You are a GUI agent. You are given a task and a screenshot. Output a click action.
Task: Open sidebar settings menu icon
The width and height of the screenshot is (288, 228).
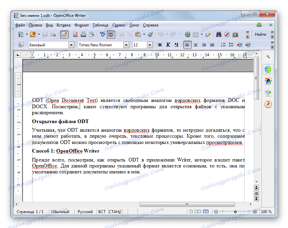[x=268, y=57]
